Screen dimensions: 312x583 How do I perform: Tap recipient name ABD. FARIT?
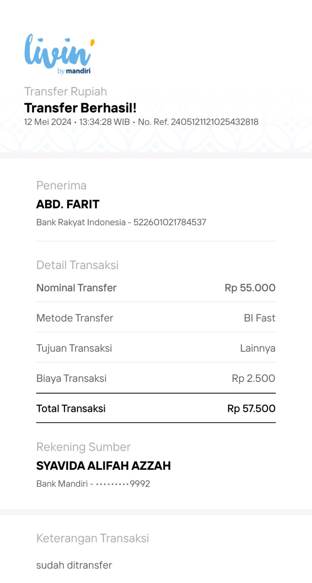pyautogui.click(x=68, y=204)
